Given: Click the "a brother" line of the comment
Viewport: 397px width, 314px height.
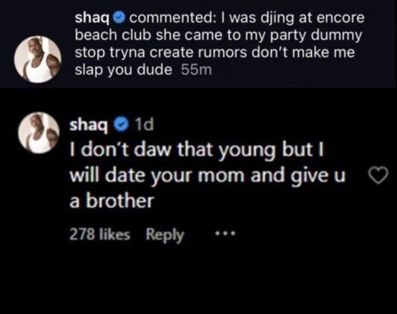Looking at the screenshot, I should [112, 201].
